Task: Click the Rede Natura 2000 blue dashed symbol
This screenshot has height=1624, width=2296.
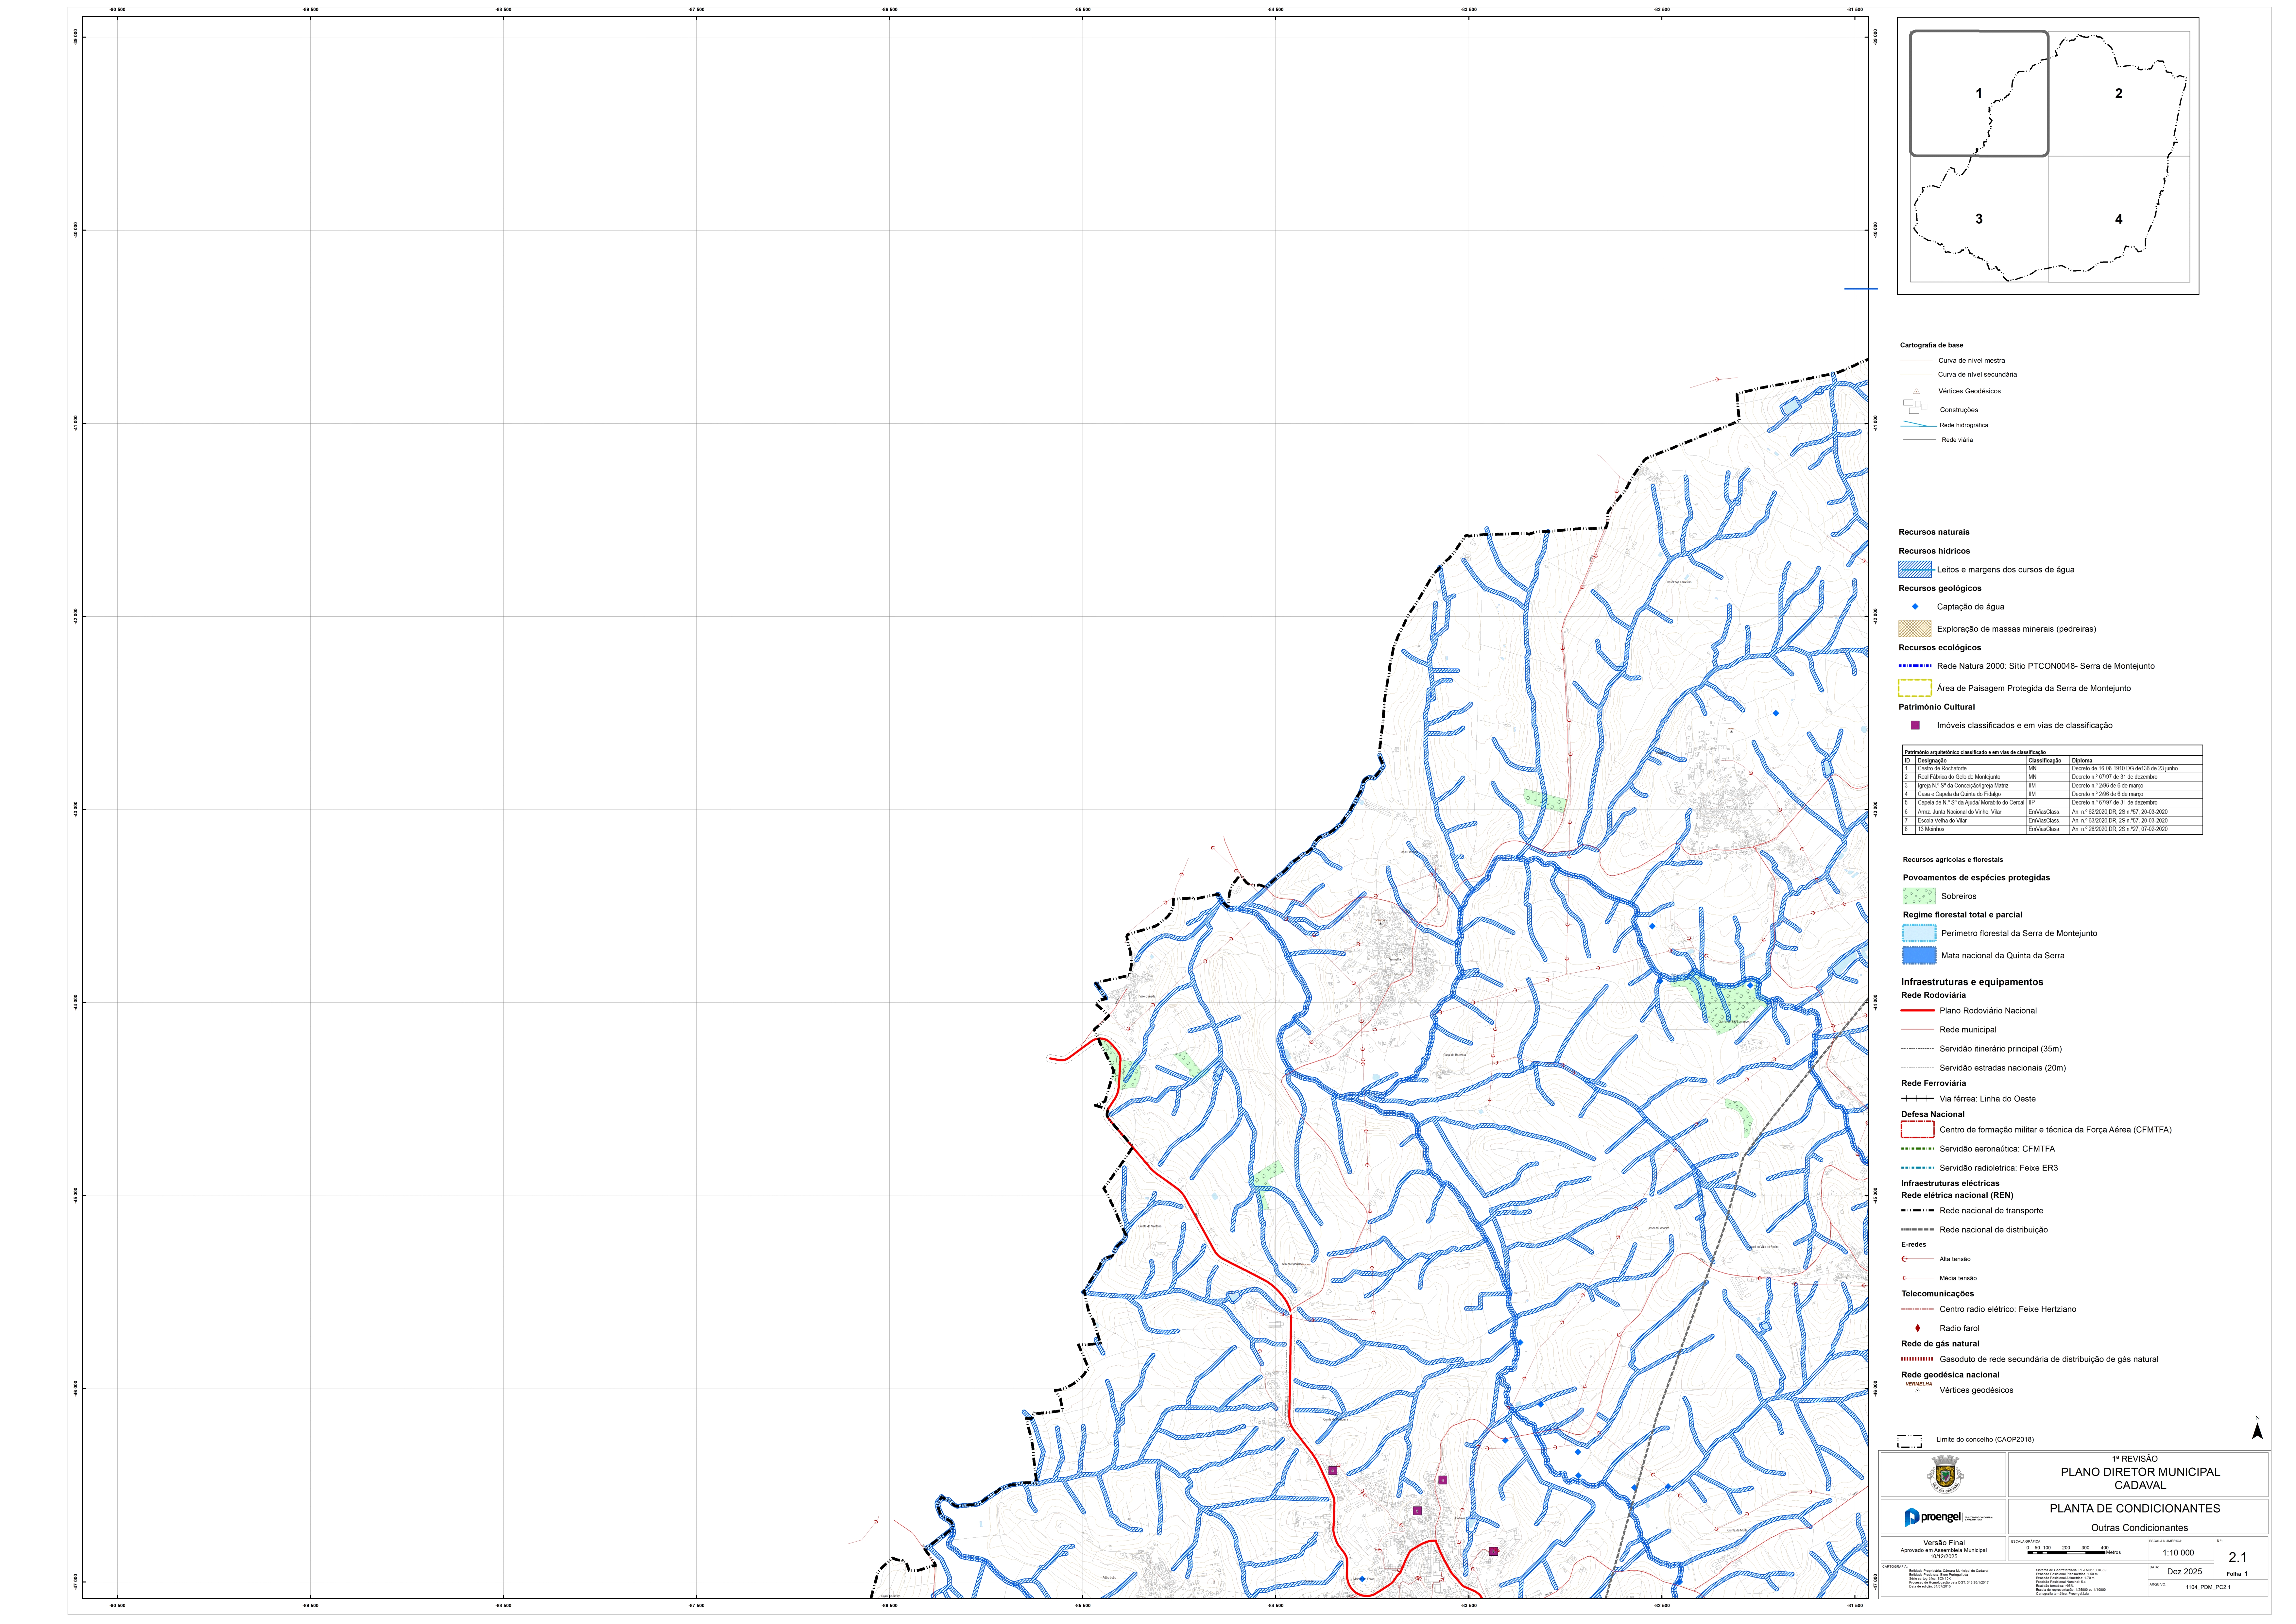Action: pos(1915,666)
